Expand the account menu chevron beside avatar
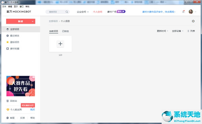 coord(195,12)
